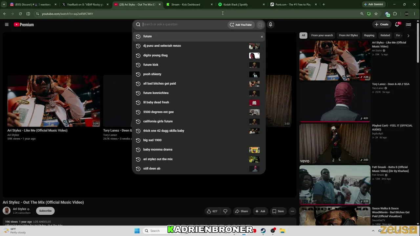The height and width of the screenshot is (236, 420).
Task: Focus the YouTube search input field
Action: [x=184, y=24]
